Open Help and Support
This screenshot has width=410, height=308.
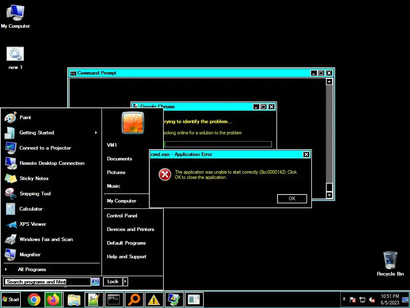[127, 256]
